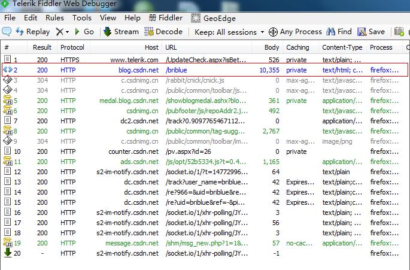410x270 pixels.
Task: Click content type image/png
Action: pos(337,141)
